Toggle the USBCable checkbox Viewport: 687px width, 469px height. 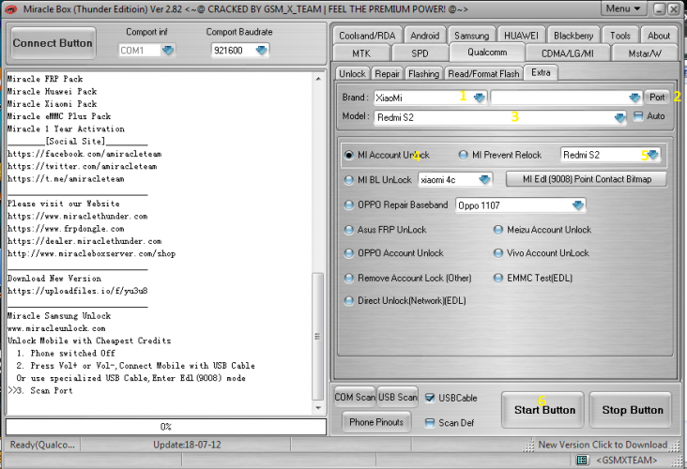[x=430, y=398]
